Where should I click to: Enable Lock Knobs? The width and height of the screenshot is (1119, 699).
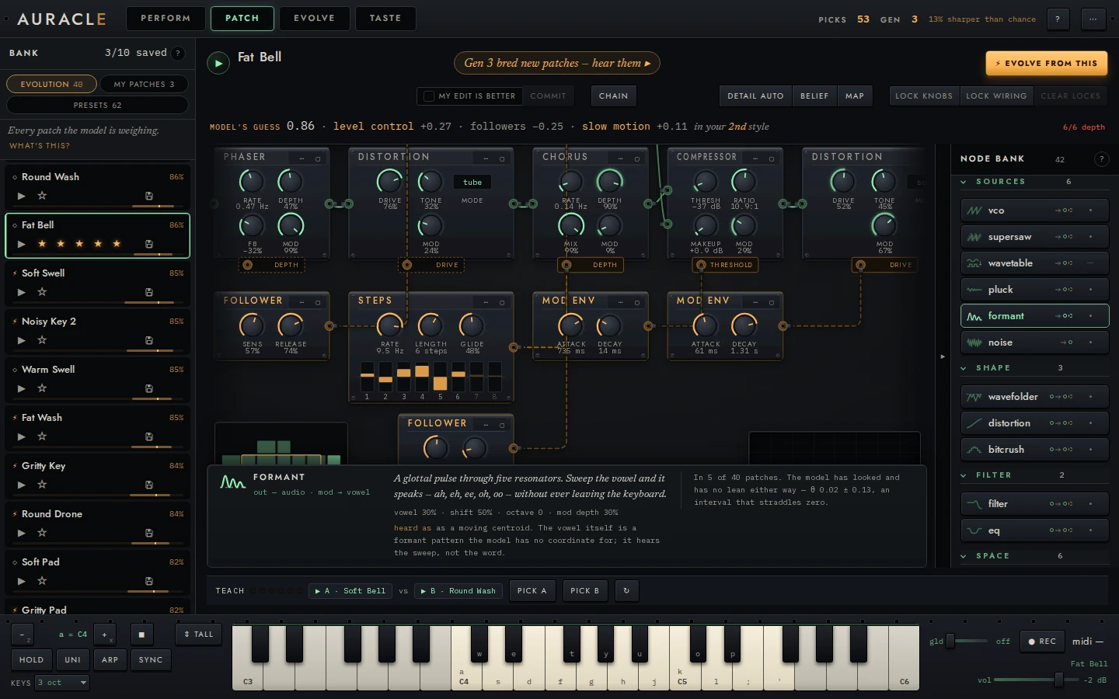pyautogui.click(x=924, y=96)
